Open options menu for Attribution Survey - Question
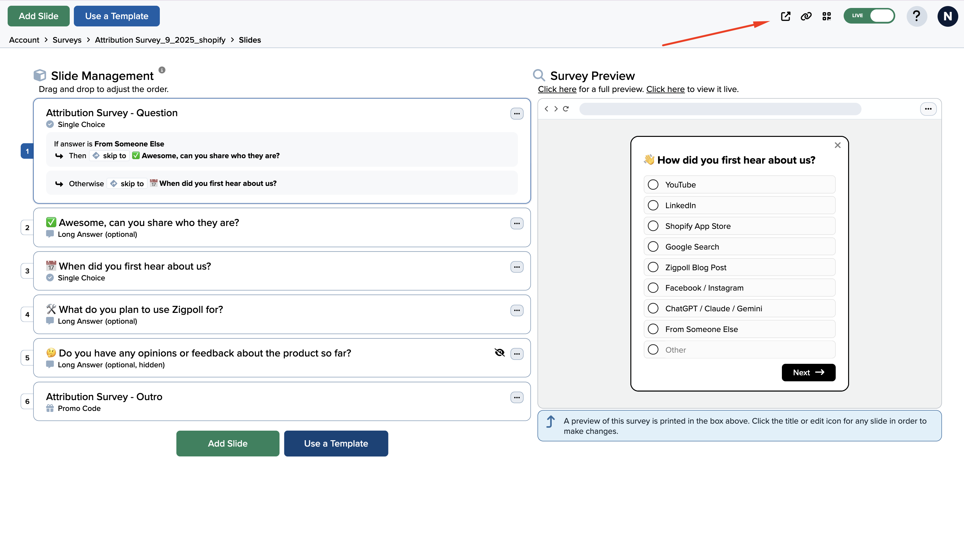Image resolution: width=964 pixels, height=543 pixels. point(516,114)
